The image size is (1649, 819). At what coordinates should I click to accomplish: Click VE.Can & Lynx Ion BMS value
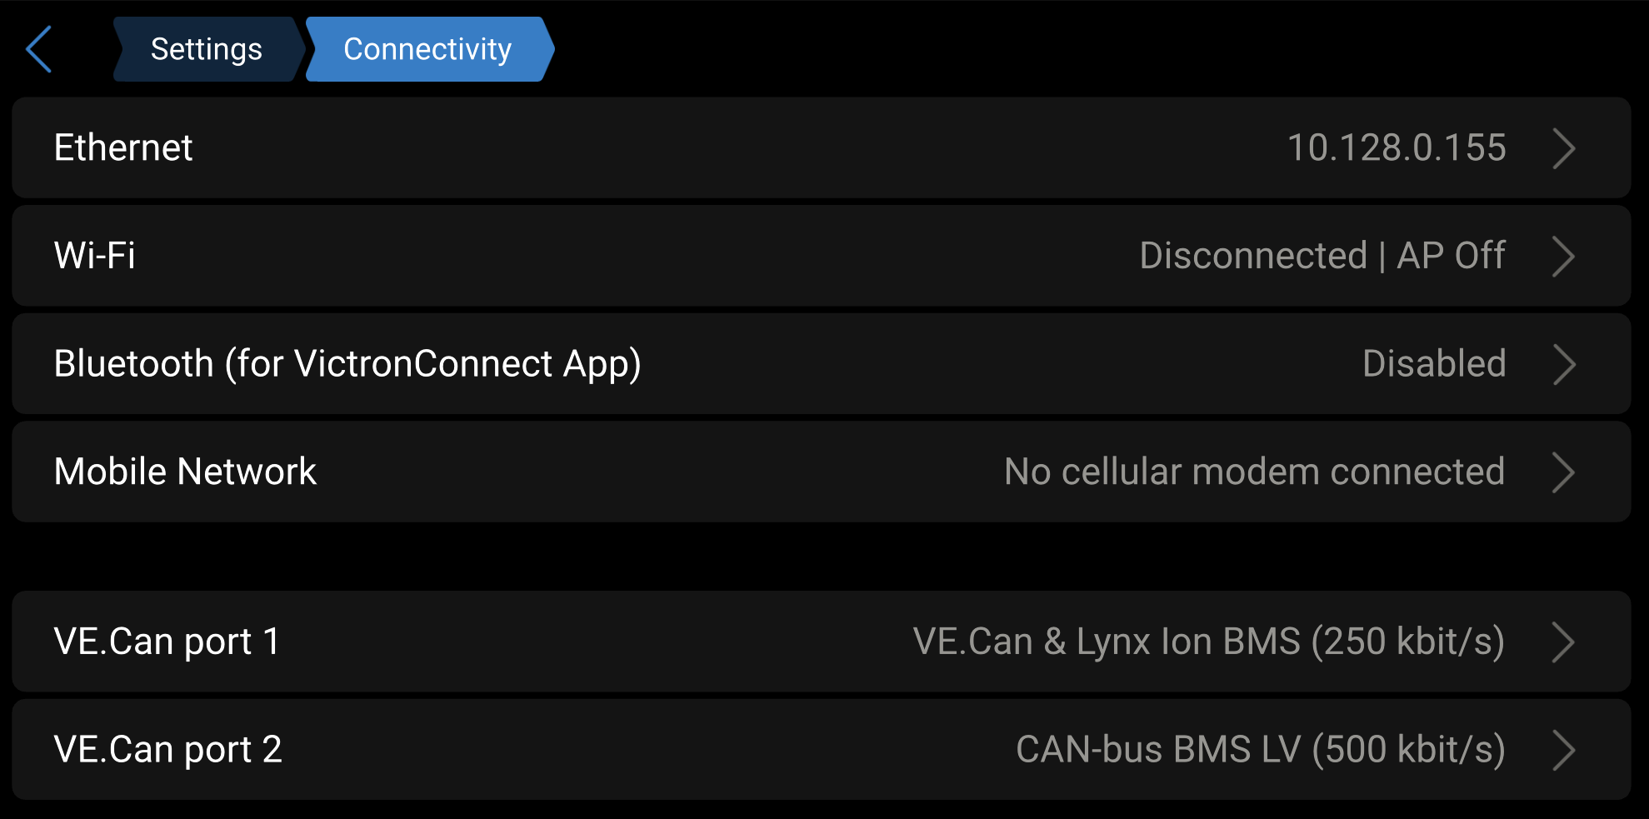[x=1208, y=642]
